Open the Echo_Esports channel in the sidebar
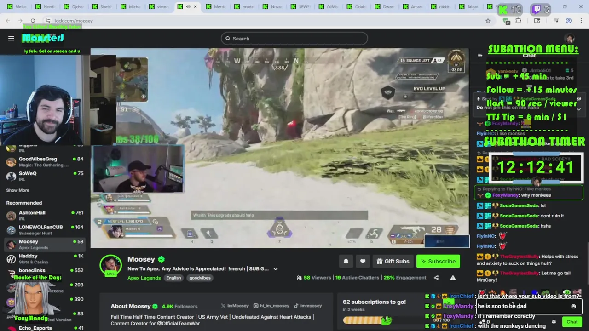 45,328
